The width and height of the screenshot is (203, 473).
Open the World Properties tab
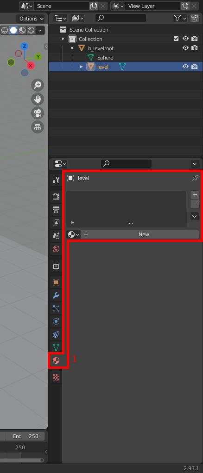point(56,249)
